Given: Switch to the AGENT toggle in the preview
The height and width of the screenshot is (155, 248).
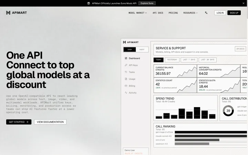Looking at the screenshot, I should pyautogui.click(x=142, y=50).
